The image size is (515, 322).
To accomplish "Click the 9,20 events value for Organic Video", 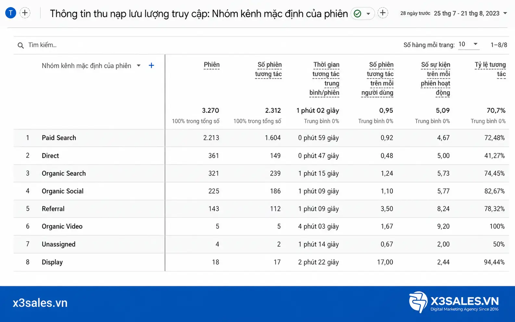I will 443,226.
